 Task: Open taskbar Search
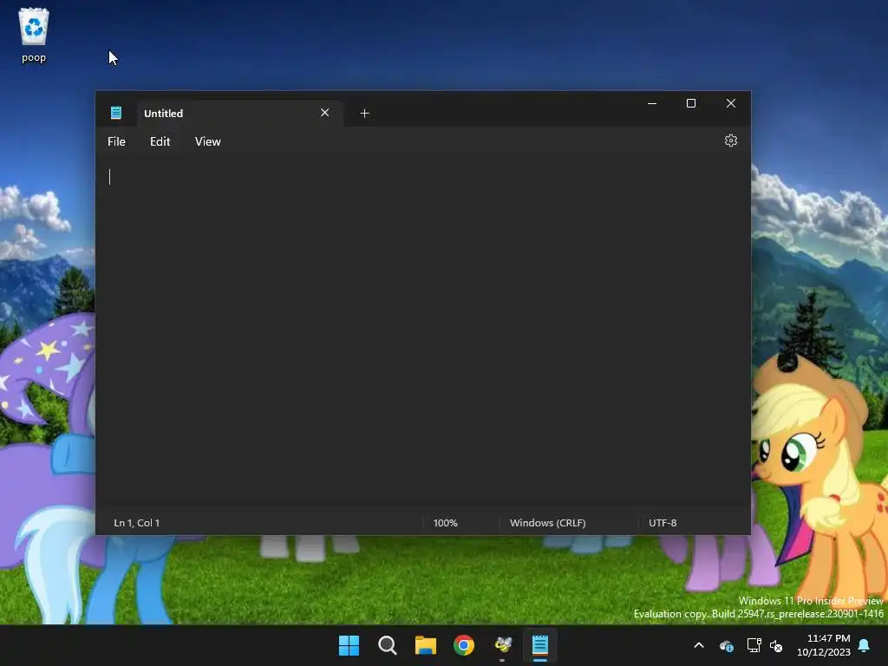[x=388, y=645]
